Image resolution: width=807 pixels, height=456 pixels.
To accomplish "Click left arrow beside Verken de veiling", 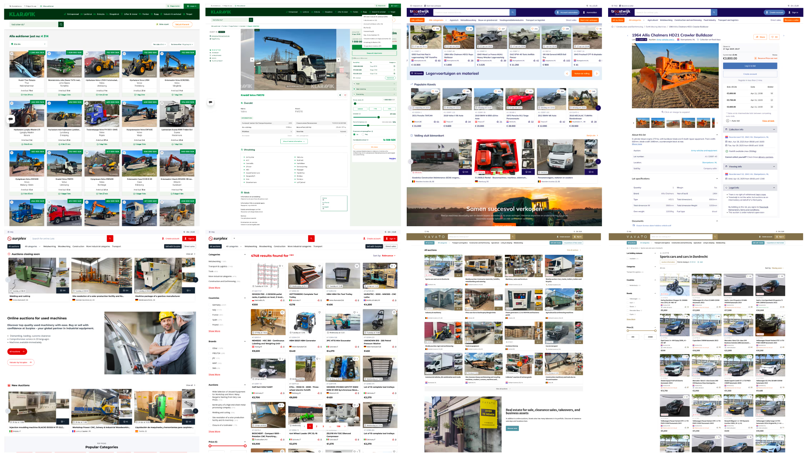I will pos(567,73).
